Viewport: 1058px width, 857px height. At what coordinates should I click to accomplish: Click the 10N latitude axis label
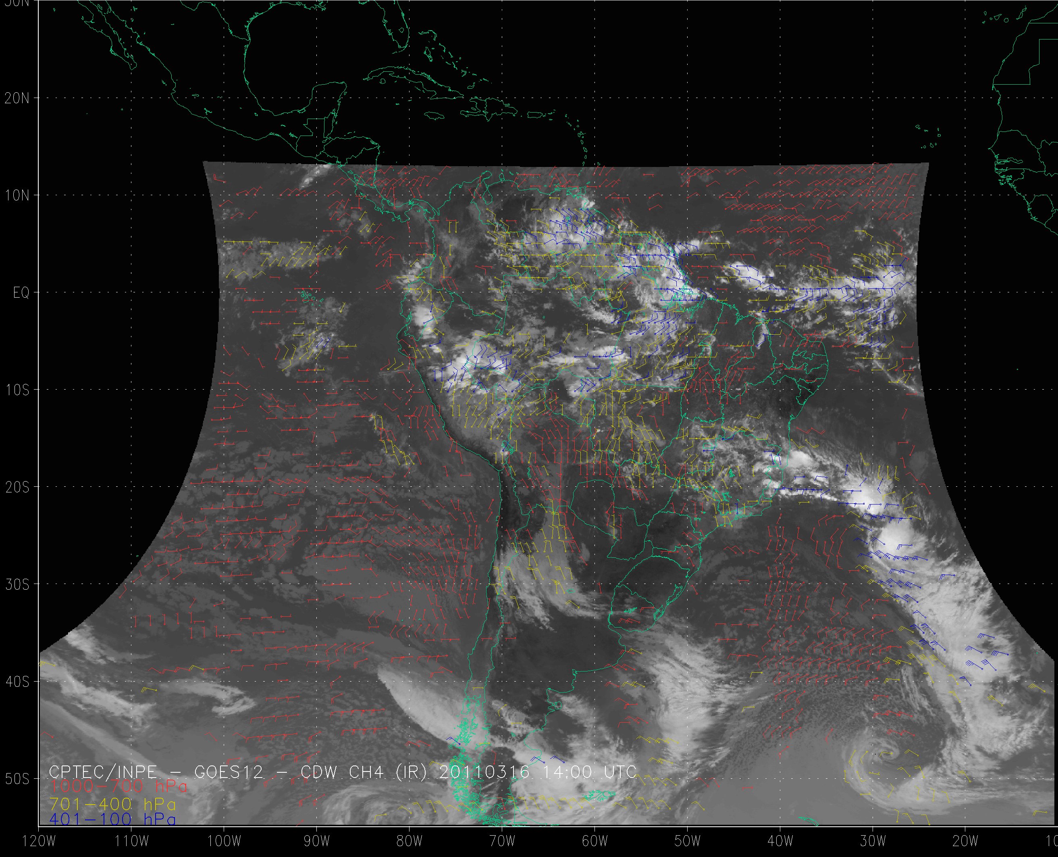(17, 196)
